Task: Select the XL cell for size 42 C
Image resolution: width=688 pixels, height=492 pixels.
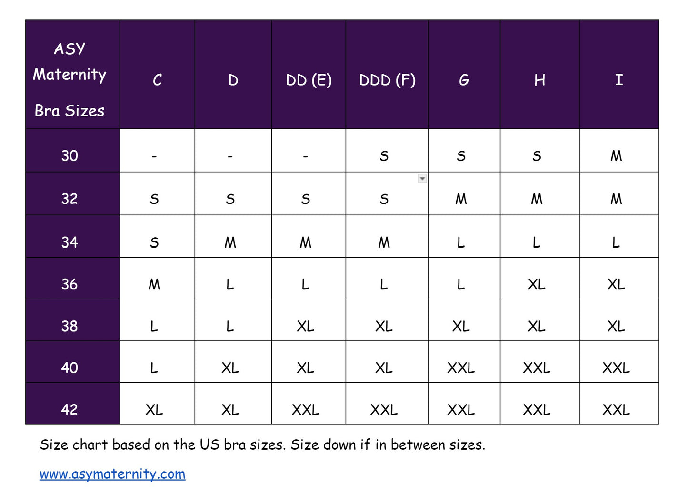Action: tap(154, 409)
